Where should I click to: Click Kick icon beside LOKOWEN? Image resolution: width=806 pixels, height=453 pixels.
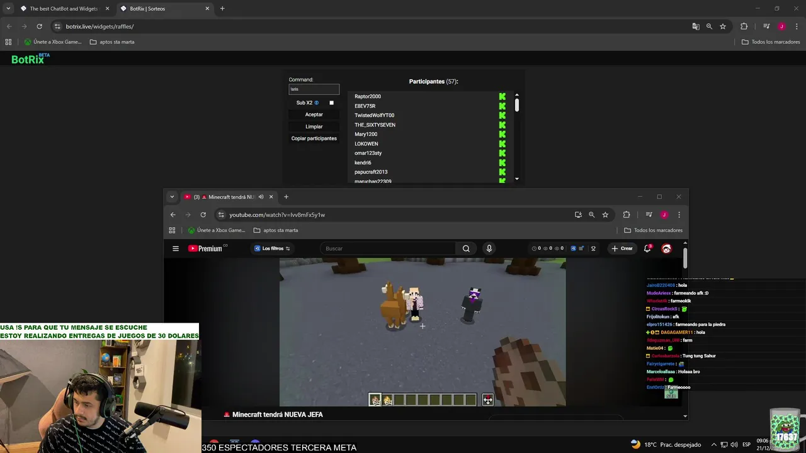point(502,143)
